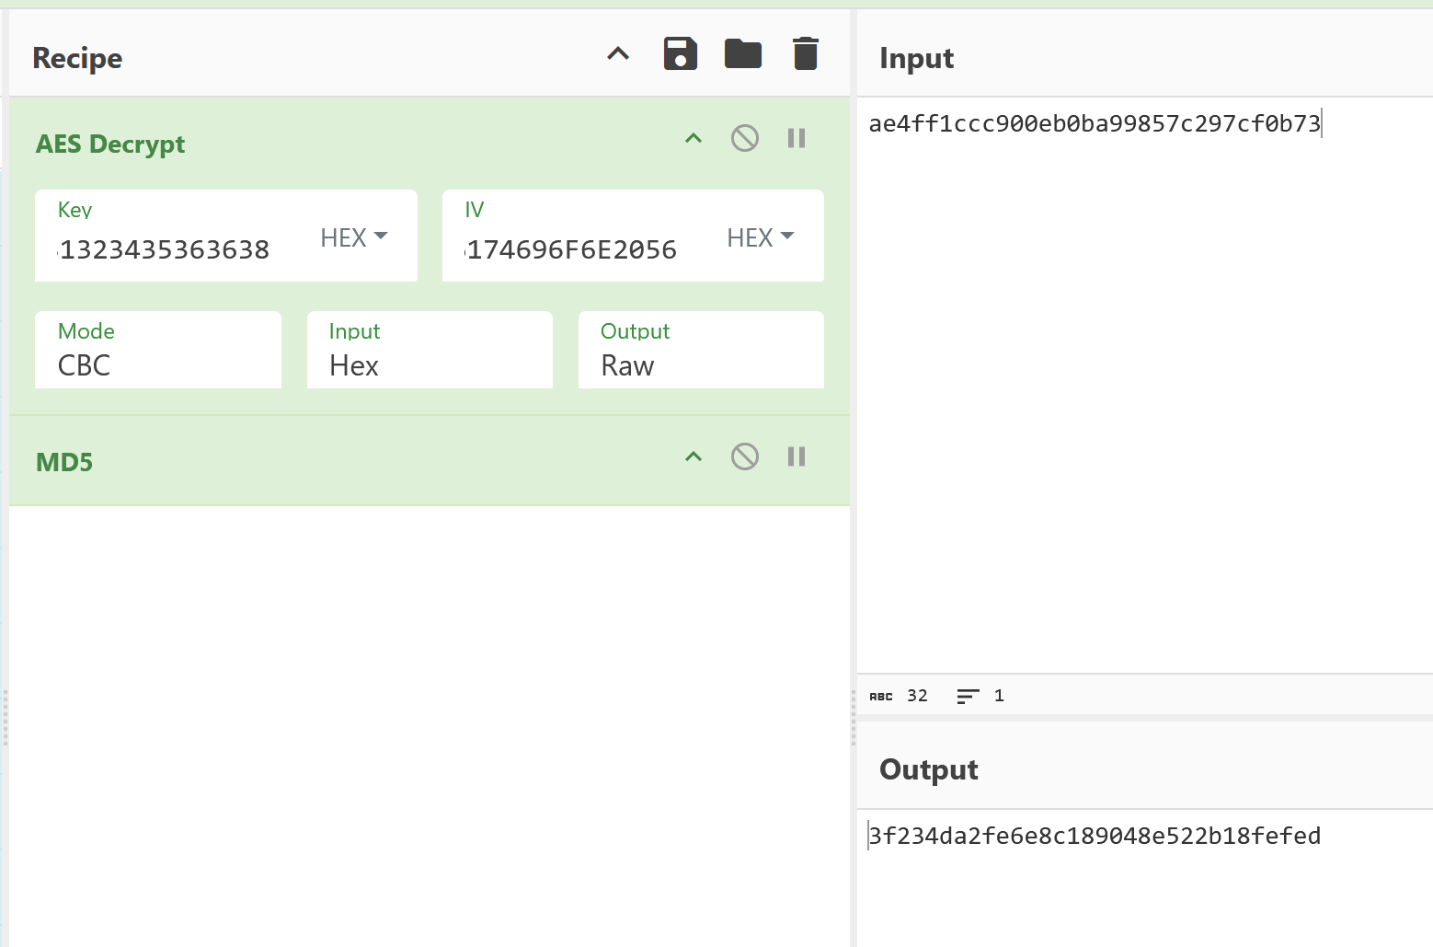Open the IV format HEX dropdown
The image size is (1433, 947).
point(761,237)
